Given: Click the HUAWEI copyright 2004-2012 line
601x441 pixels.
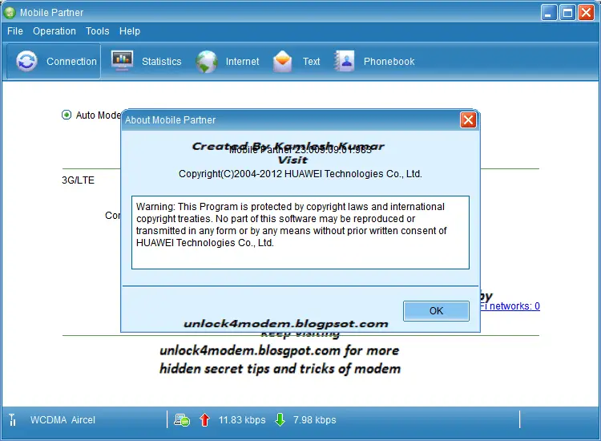Looking at the screenshot, I should point(300,174).
